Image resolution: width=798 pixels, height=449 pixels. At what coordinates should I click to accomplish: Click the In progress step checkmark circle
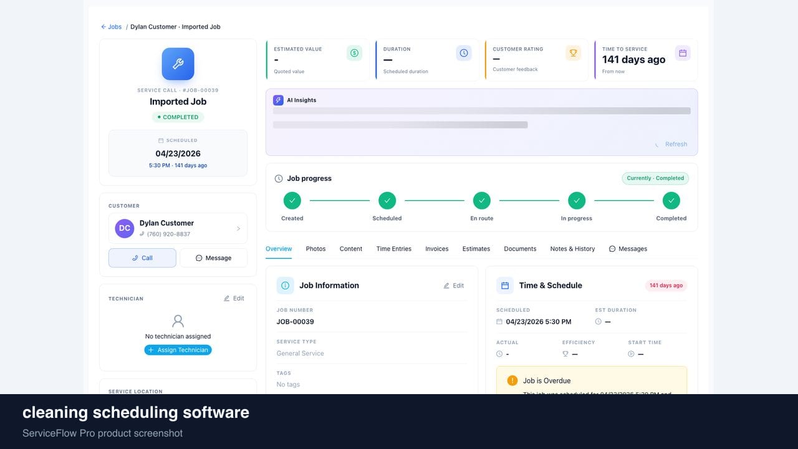(577, 201)
